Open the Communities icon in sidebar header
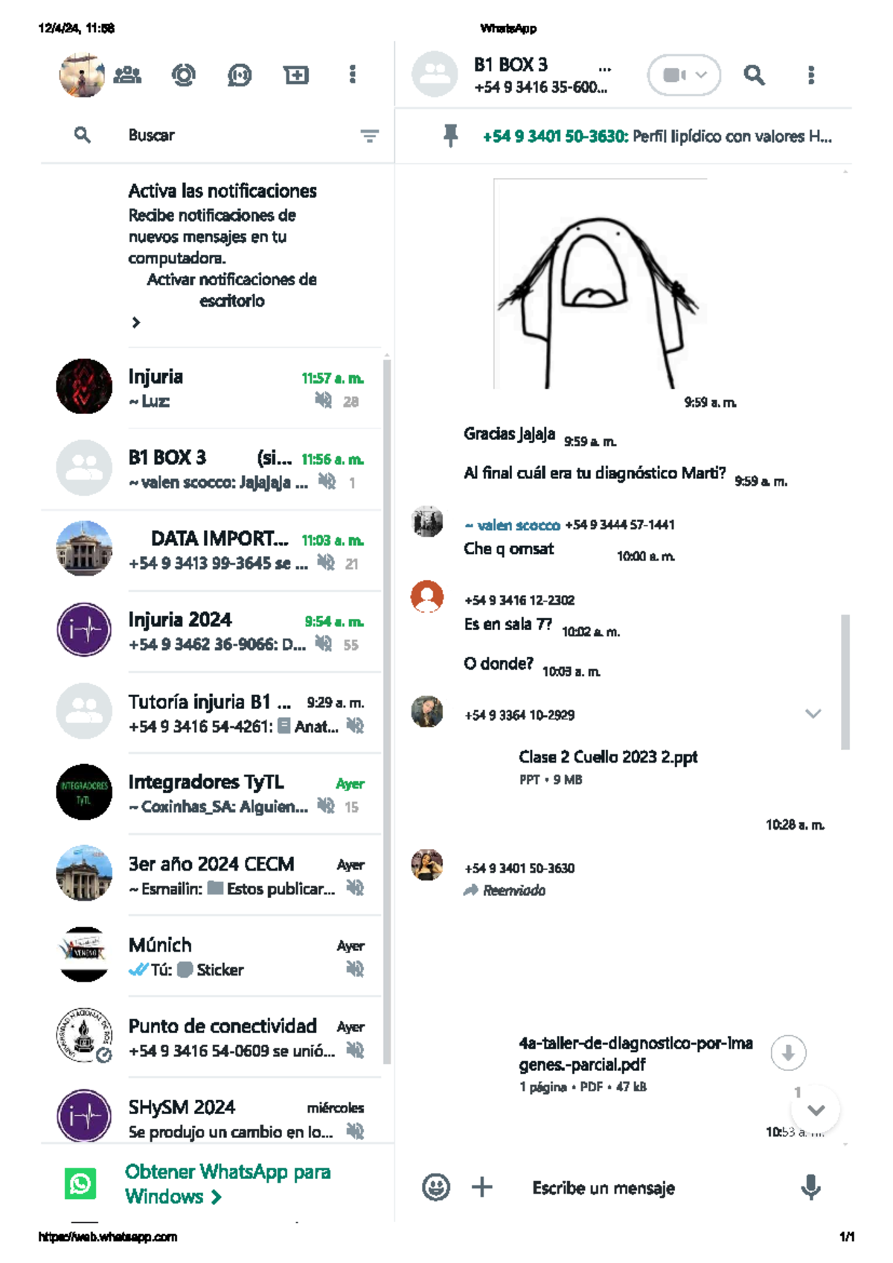Screen dimensions: 893x1263 pyautogui.click(x=127, y=74)
